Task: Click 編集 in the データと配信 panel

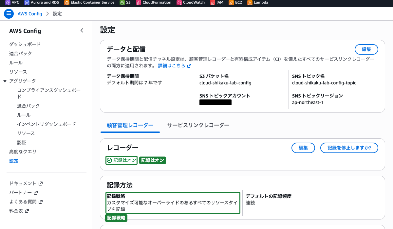Action: click(x=366, y=49)
